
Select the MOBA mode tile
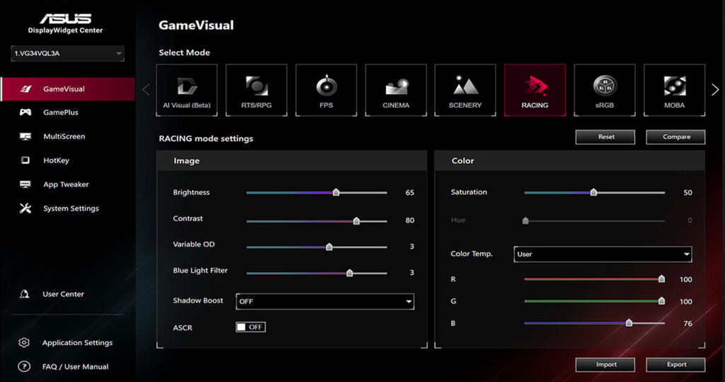click(674, 90)
